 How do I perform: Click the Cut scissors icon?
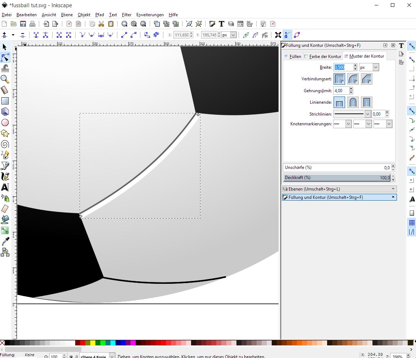(101, 24)
